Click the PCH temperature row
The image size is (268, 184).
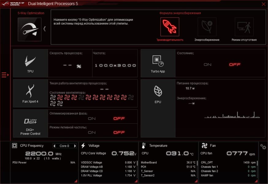point(168,167)
